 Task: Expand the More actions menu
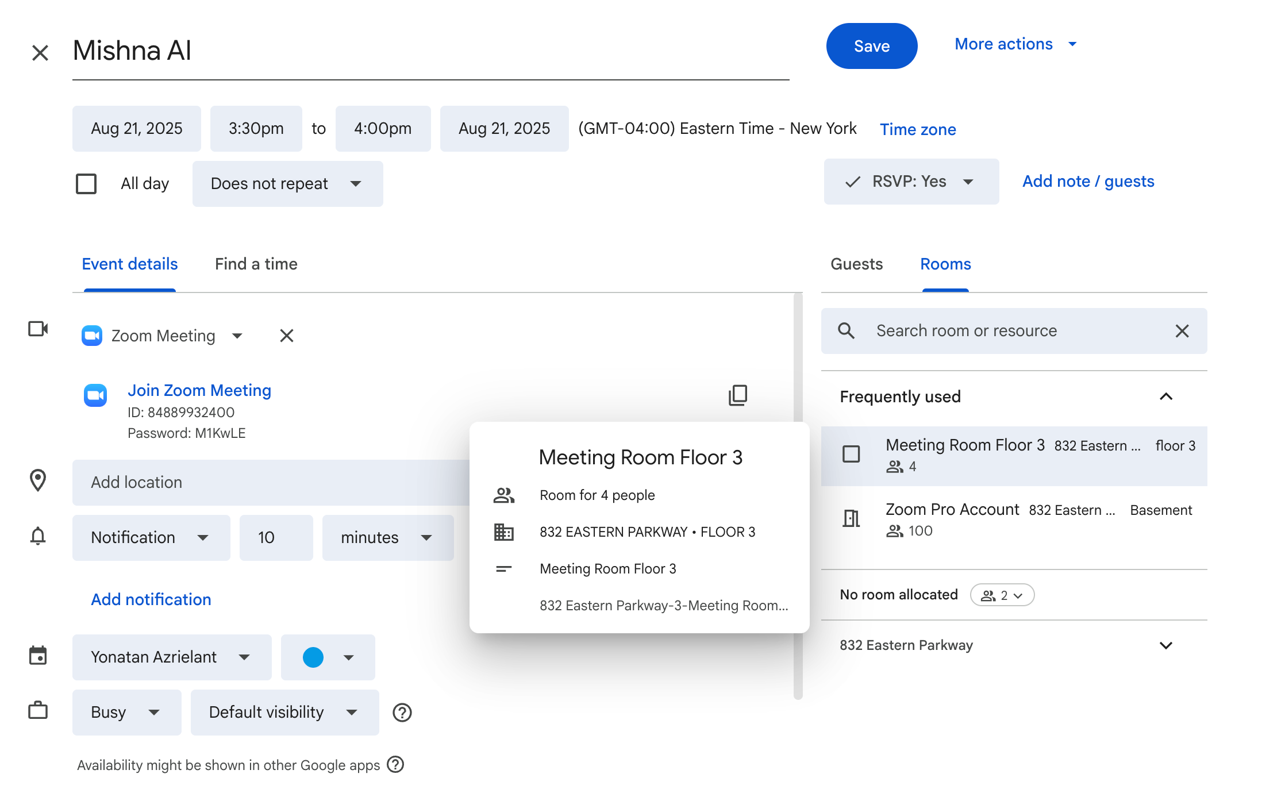[1016, 44]
